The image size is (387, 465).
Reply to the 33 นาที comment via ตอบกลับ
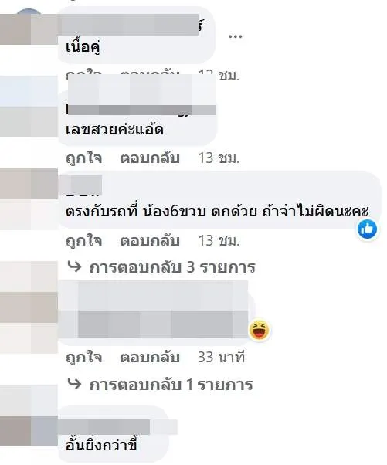tap(150, 357)
